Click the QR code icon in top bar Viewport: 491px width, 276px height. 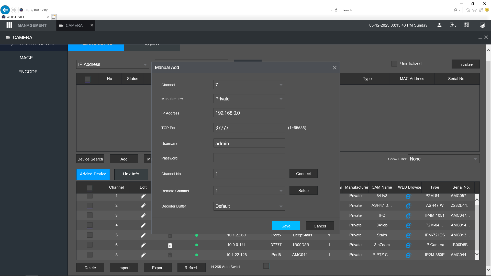(467, 25)
